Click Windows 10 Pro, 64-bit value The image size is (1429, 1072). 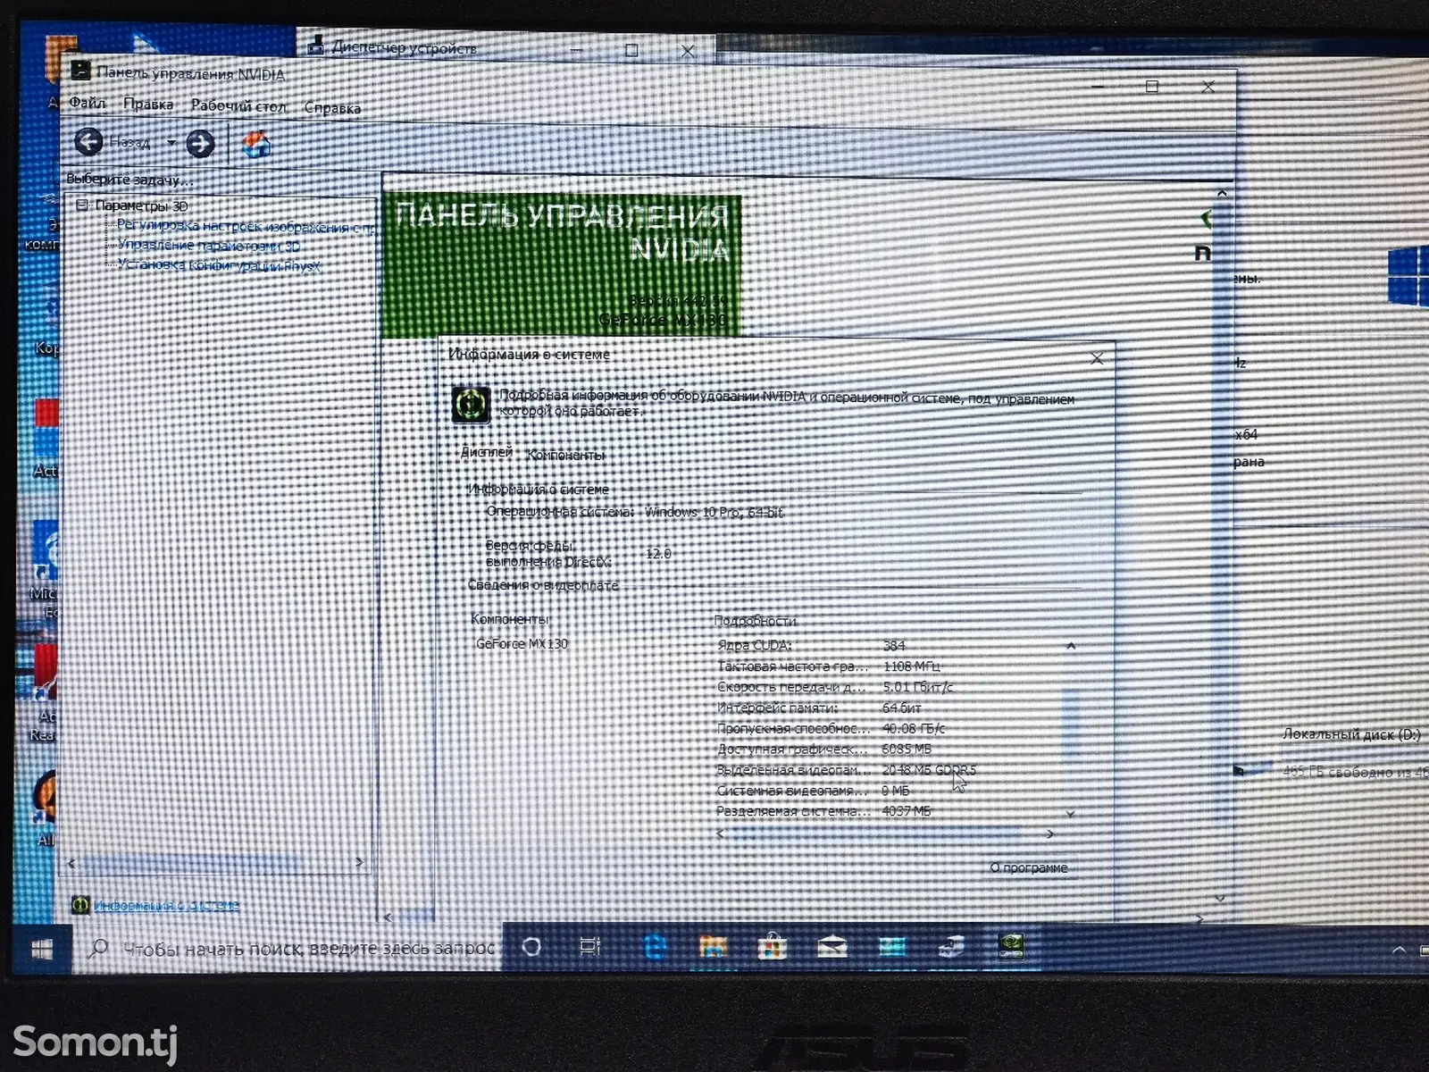pos(714,512)
